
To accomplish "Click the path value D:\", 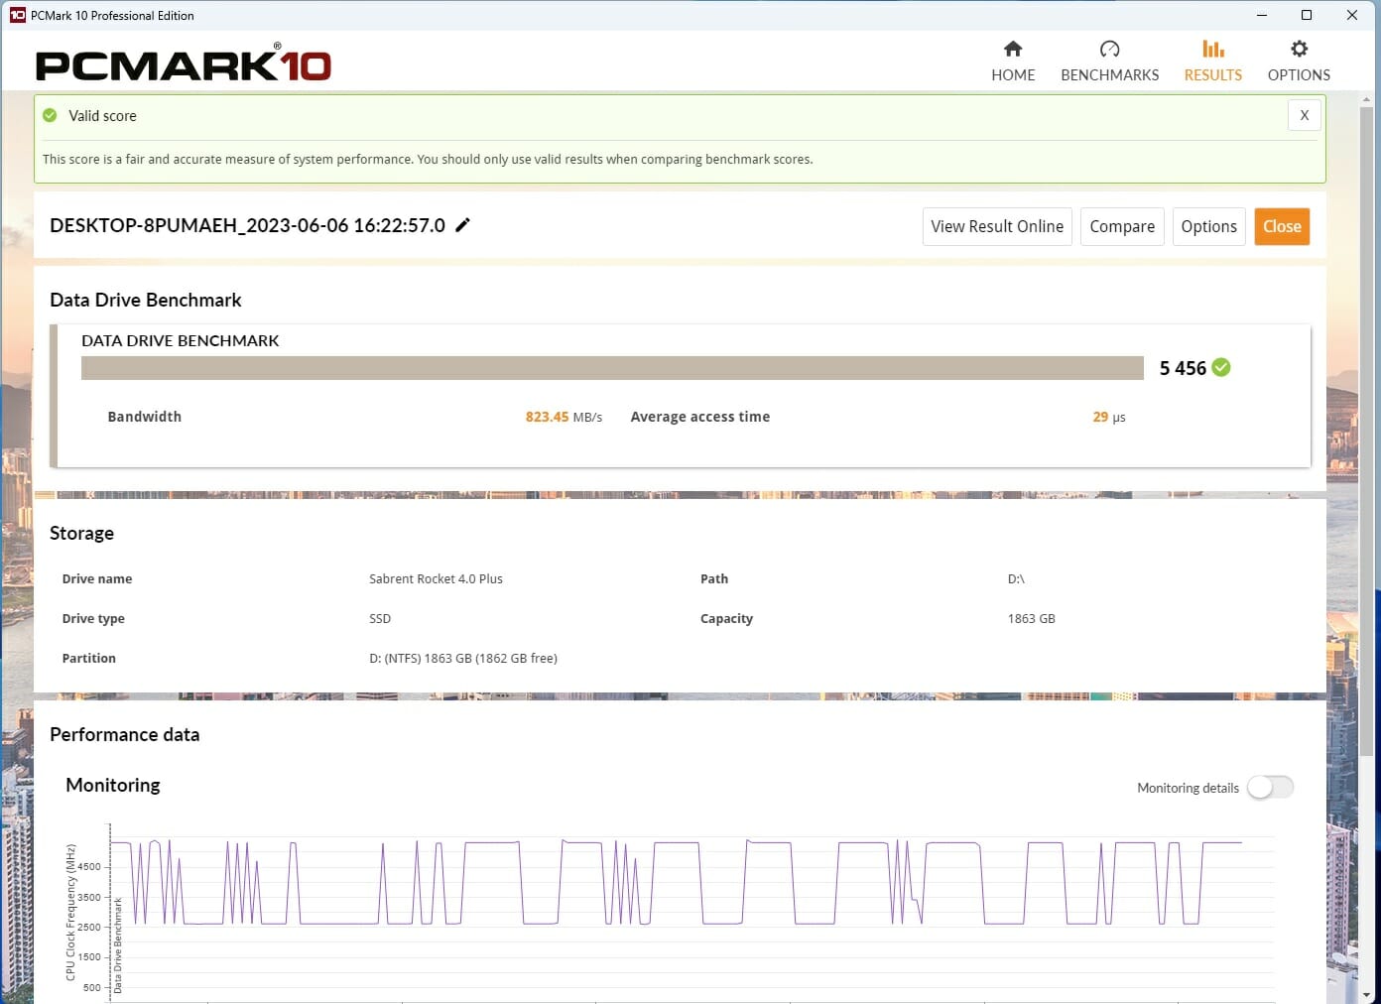I will [x=1016, y=579].
